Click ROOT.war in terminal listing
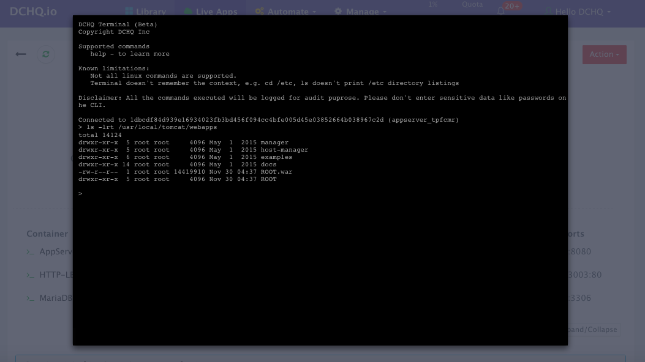The height and width of the screenshot is (362, 645). 276,172
